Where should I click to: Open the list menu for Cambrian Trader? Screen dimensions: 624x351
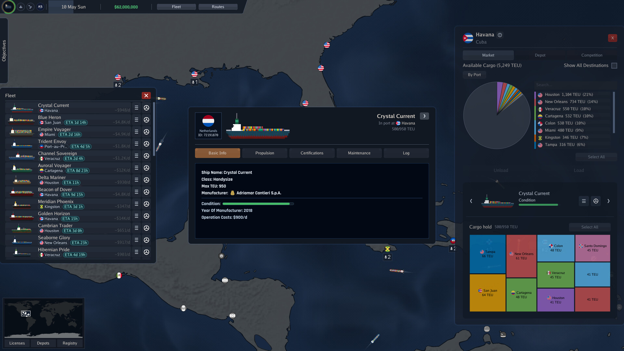(136, 228)
